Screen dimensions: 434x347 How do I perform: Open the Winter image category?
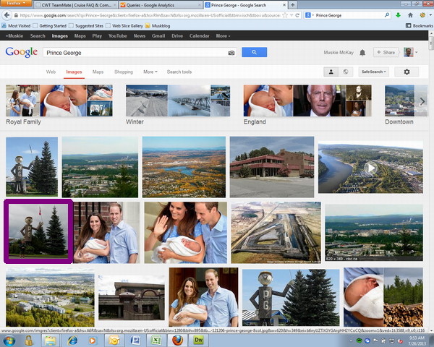pyautogui.click(x=178, y=105)
